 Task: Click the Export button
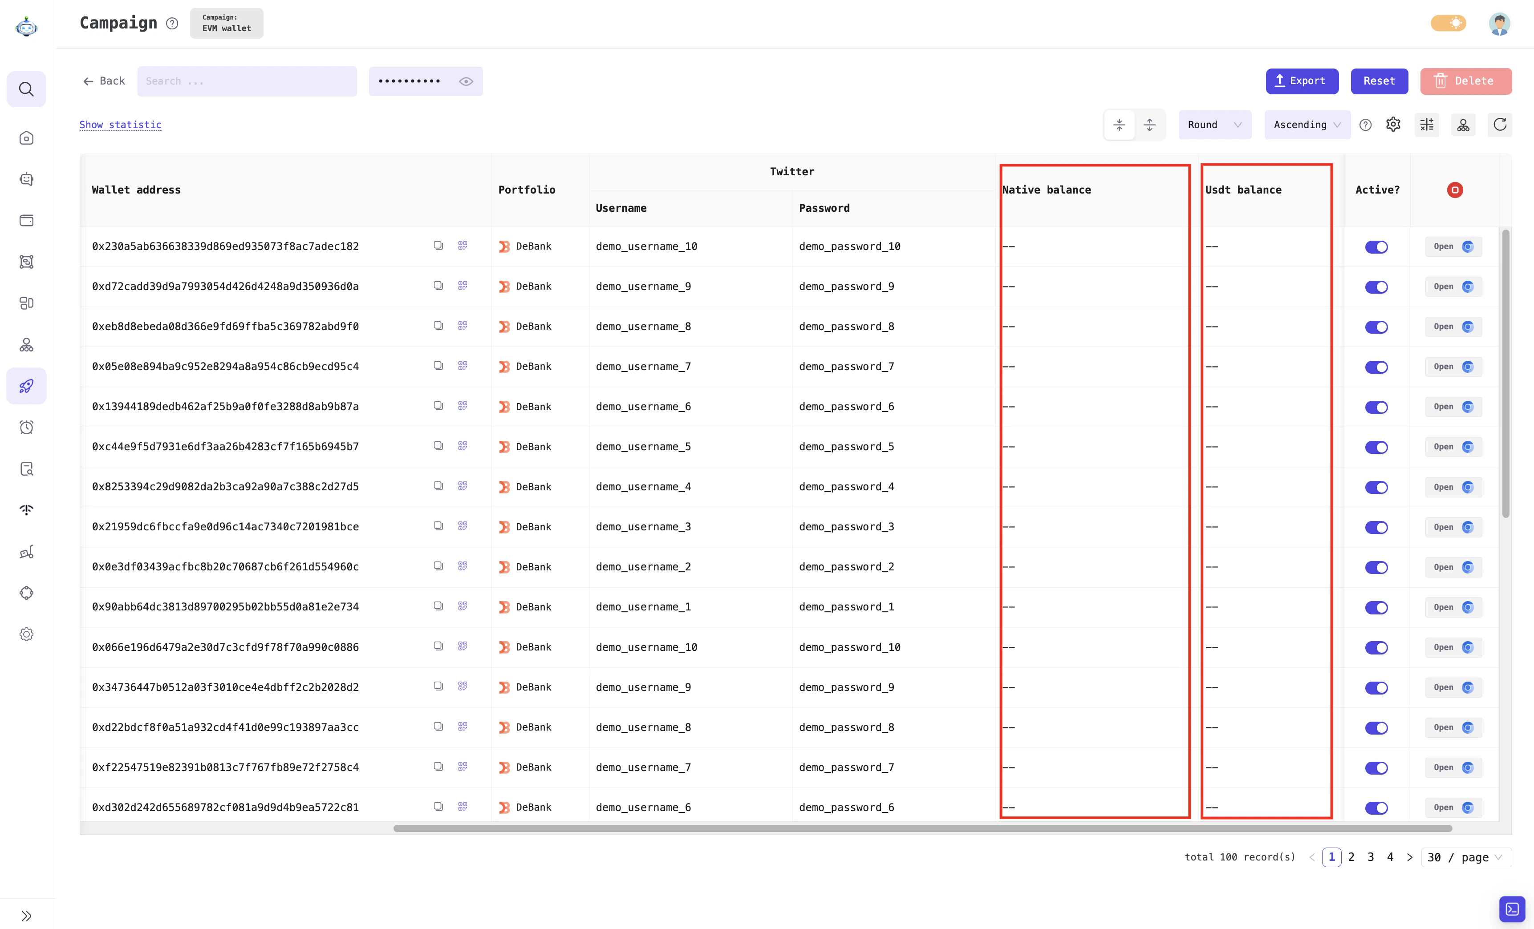(1302, 81)
